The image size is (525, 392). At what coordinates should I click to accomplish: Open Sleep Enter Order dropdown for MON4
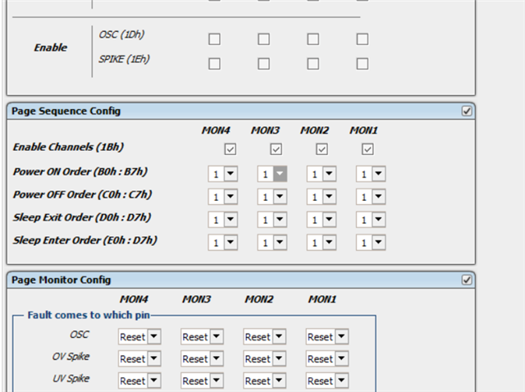tap(223, 243)
